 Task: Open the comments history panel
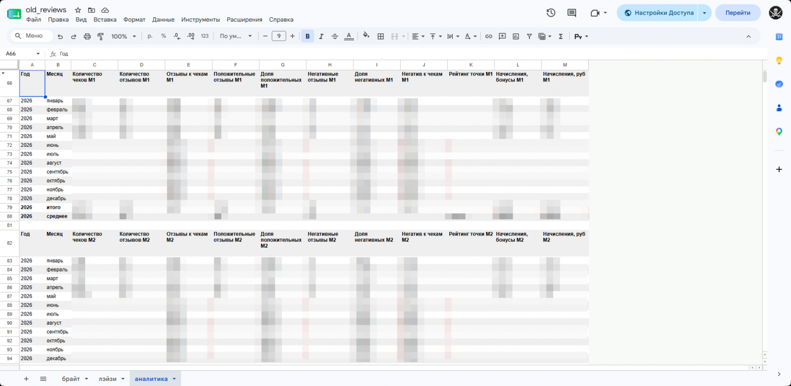572,13
